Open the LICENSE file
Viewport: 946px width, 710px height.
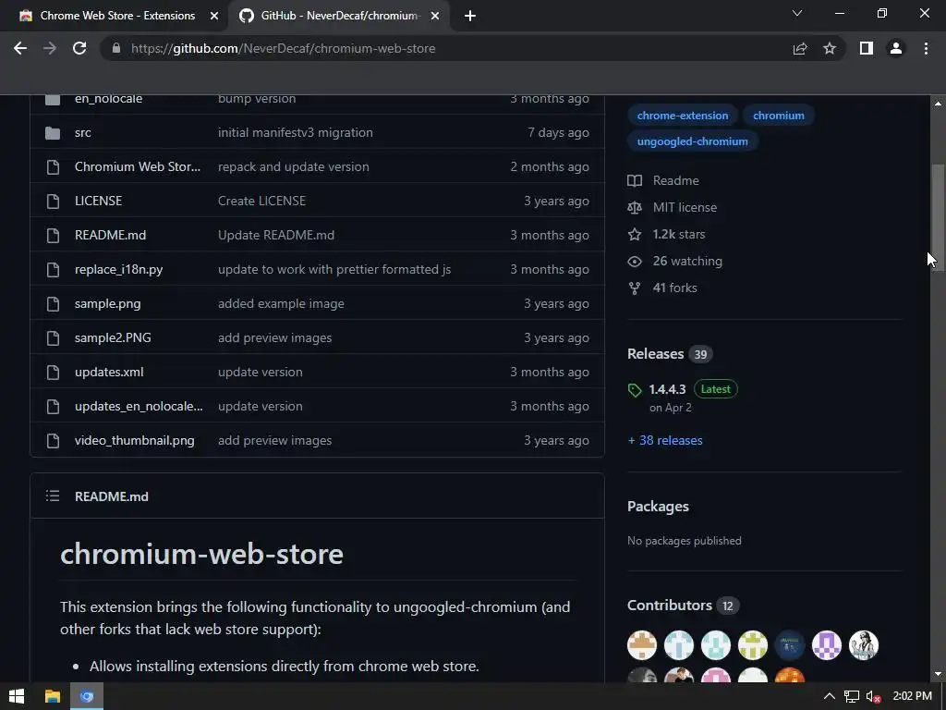click(x=98, y=201)
